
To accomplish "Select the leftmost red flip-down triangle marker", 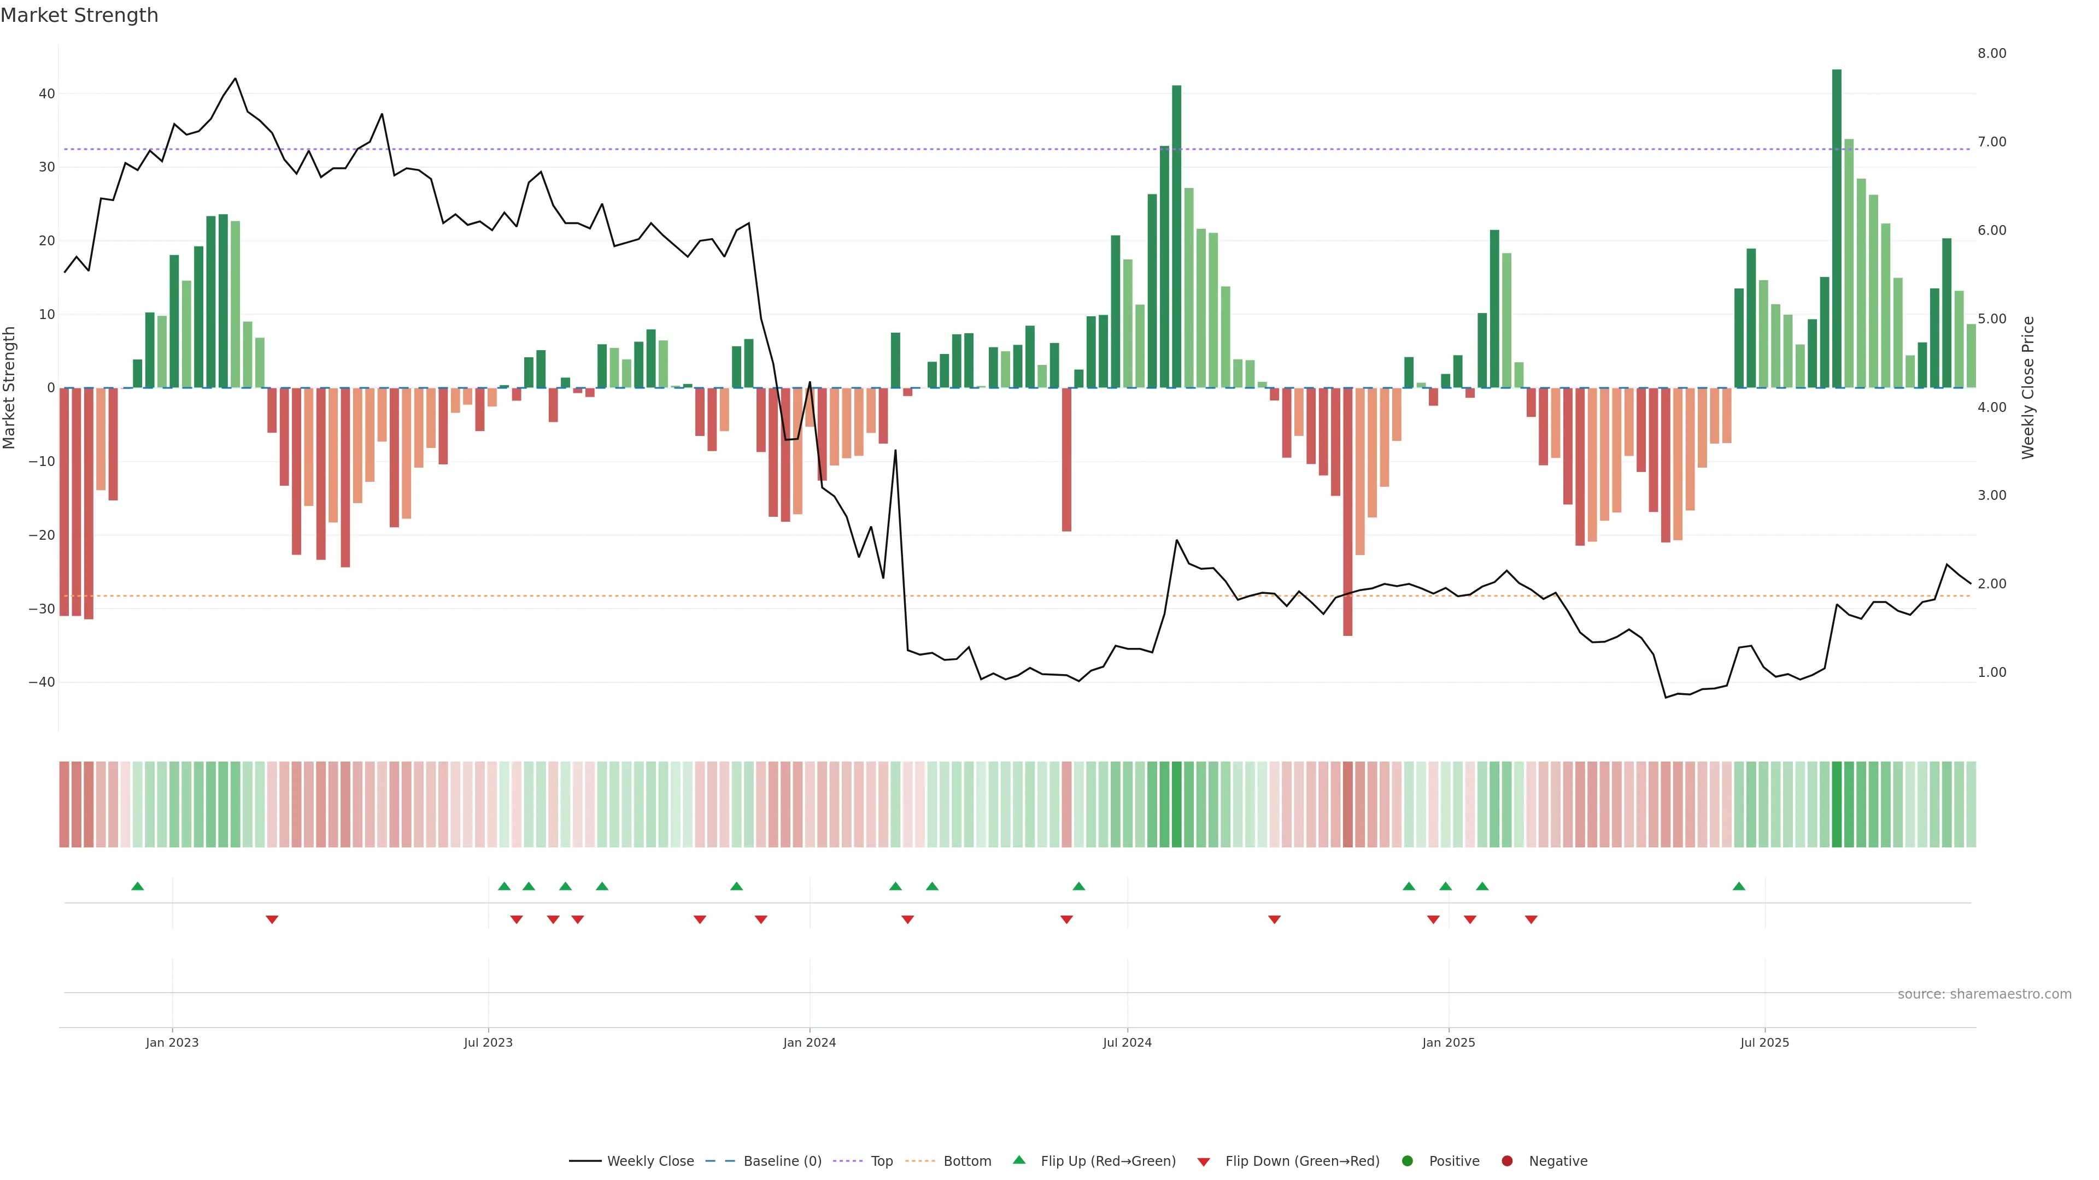I will [272, 919].
